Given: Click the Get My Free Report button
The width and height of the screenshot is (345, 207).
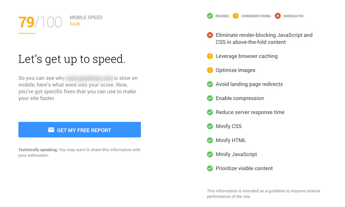Looking at the screenshot, I should [80, 130].
